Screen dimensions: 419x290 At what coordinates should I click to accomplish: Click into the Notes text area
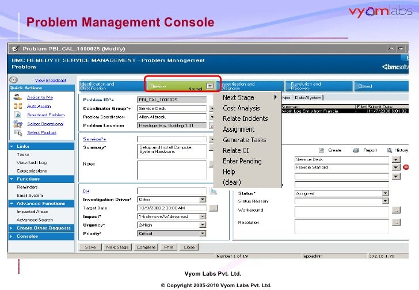pyautogui.click(x=172, y=170)
